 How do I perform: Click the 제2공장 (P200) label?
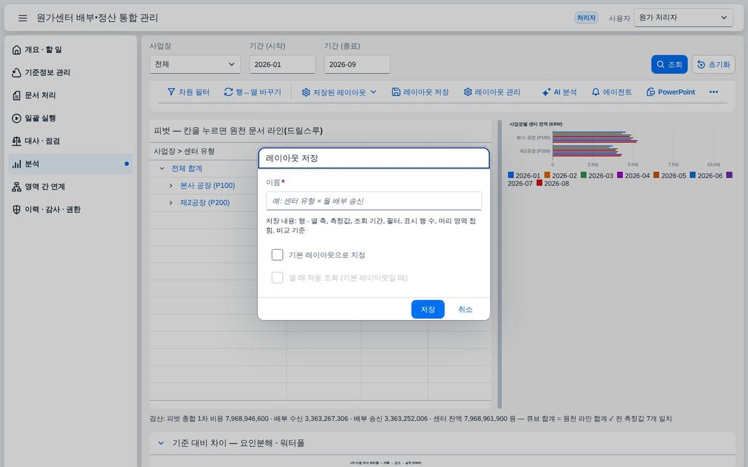click(205, 202)
